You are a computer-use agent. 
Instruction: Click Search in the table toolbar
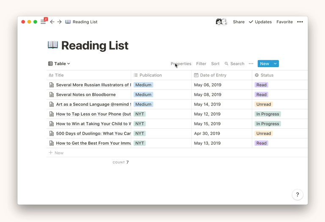click(234, 64)
